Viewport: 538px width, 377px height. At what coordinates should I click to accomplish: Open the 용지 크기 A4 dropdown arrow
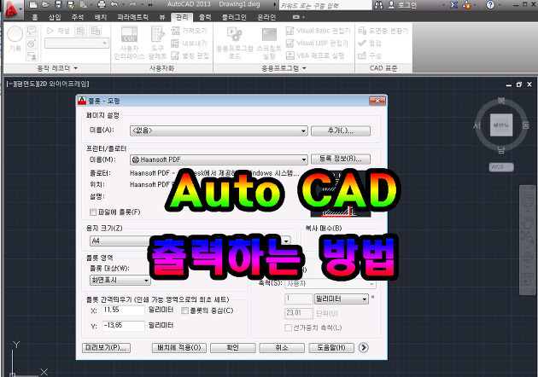tap(286, 241)
